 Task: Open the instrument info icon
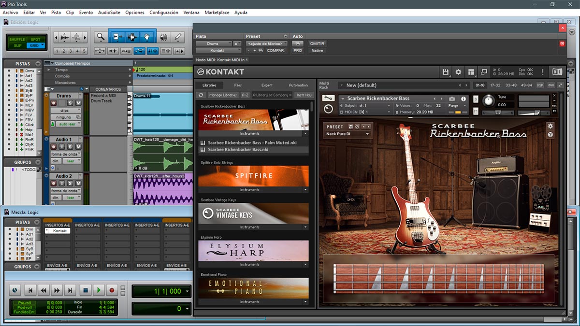click(464, 99)
